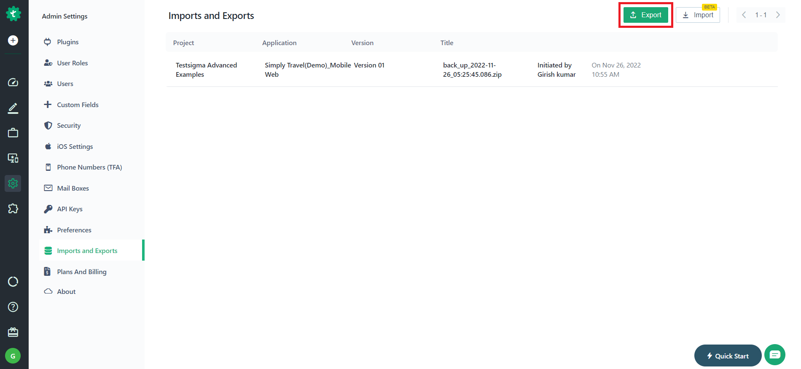This screenshot has width=801, height=369.
Task: Open the add-ons puzzle icon
Action: (13, 208)
